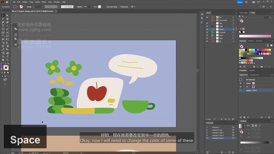
Task: Click Create New Layer icon in Layers panel
Action: [229, 119]
